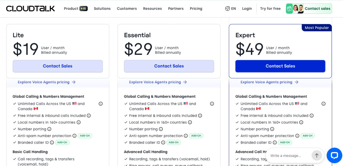This screenshot has width=343, height=166.
Task: Show info for Unlimited Calls in Lite plan
Action: click(101, 104)
